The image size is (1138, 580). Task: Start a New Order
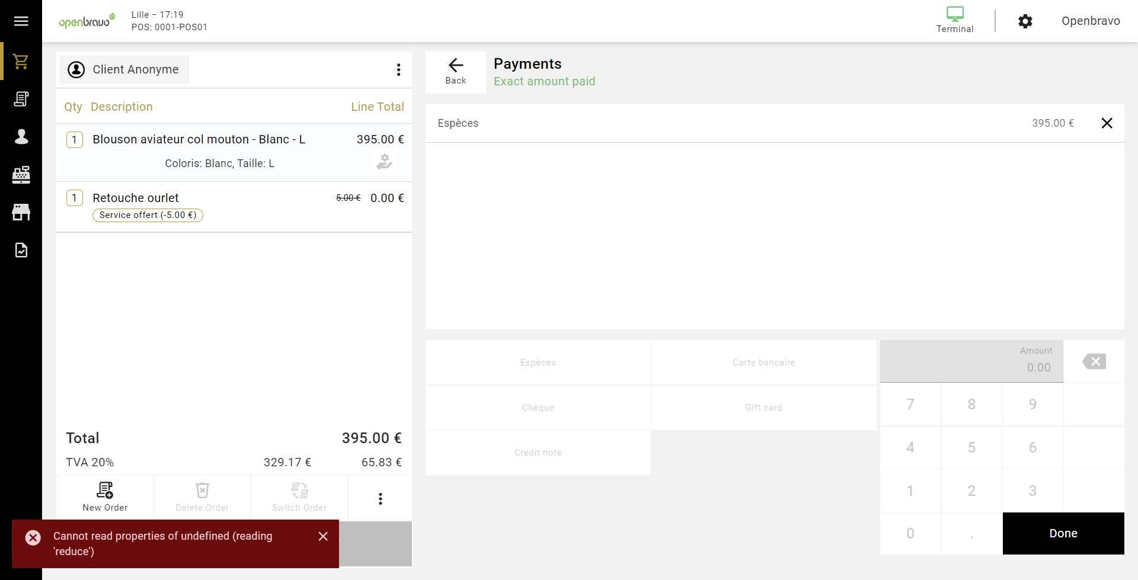(105, 497)
